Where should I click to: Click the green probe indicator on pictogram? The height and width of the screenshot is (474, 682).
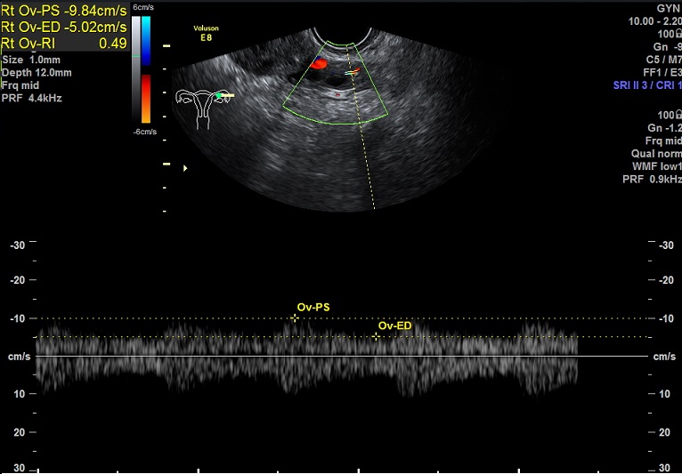point(218,94)
